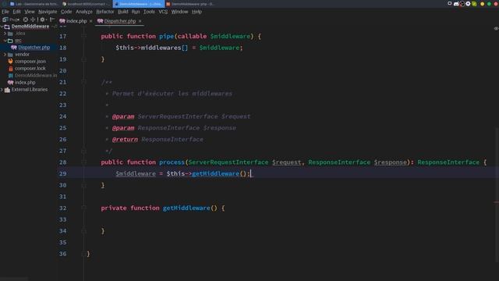Expand External Libraries node
Screen dimensions: 499x281
coord(2,90)
